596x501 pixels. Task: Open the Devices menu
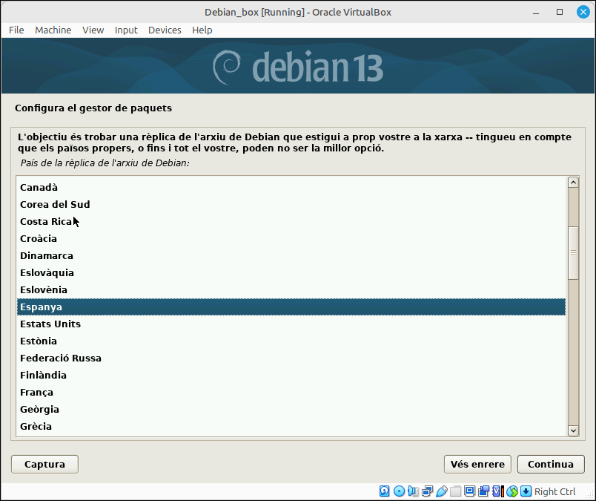pos(165,30)
